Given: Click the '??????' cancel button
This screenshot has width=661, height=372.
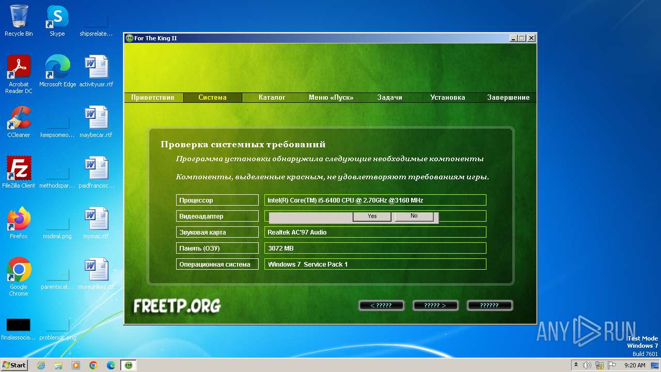Looking at the screenshot, I should pyautogui.click(x=490, y=305).
